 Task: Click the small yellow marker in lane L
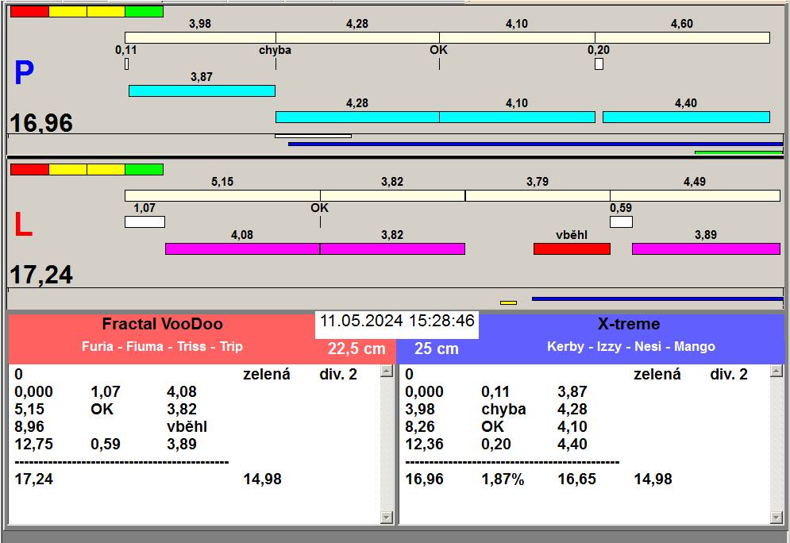[x=508, y=302]
